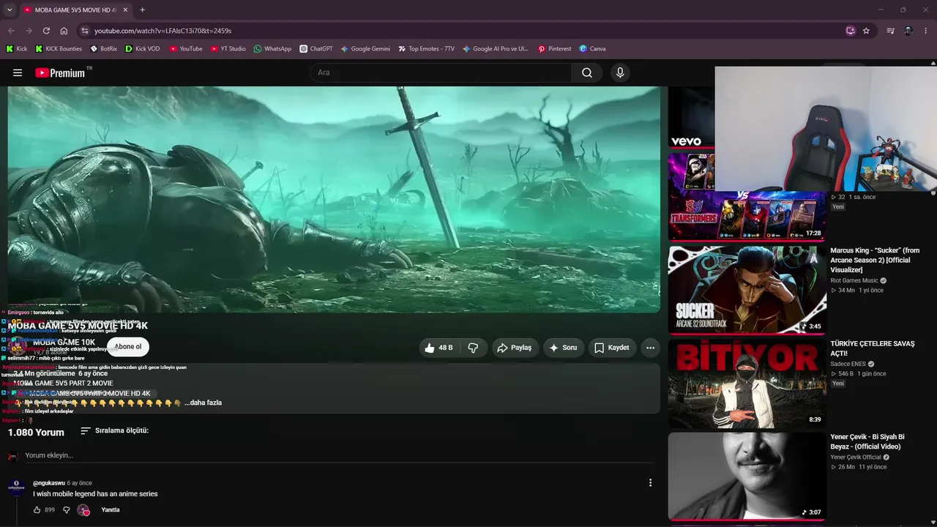Open @ngukaswu's profile avatar
The width and height of the screenshot is (937, 527).
[x=16, y=487]
